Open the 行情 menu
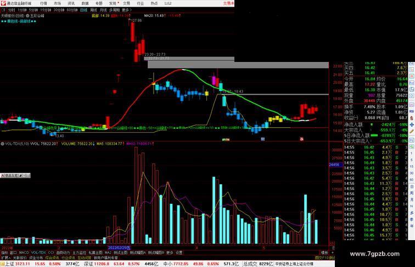Screen dimensions: 415x267 43,3
